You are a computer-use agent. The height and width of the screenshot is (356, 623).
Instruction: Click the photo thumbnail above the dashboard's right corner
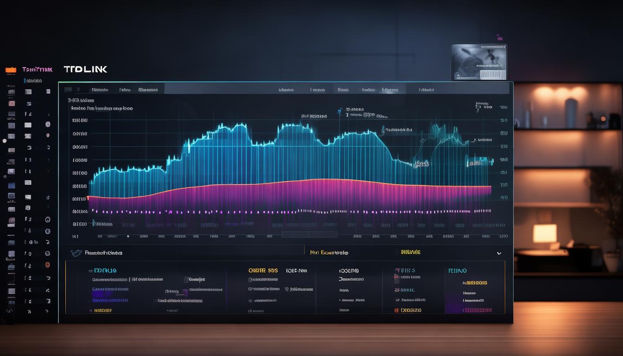479,62
